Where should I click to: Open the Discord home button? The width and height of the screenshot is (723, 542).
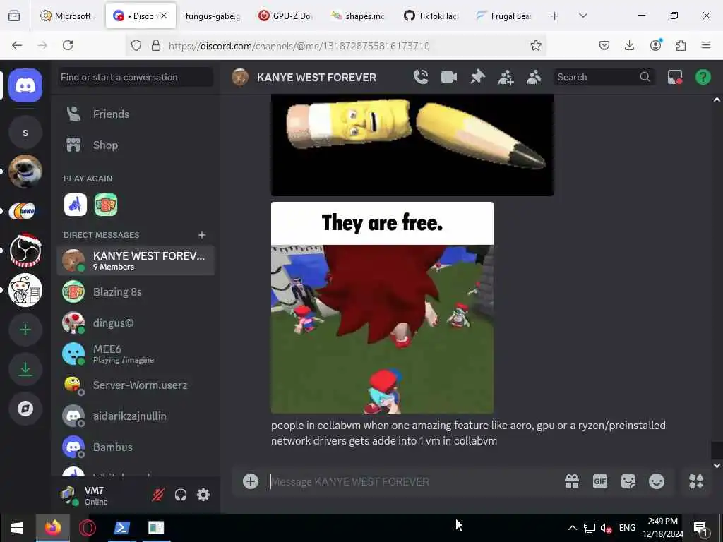(25, 85)
